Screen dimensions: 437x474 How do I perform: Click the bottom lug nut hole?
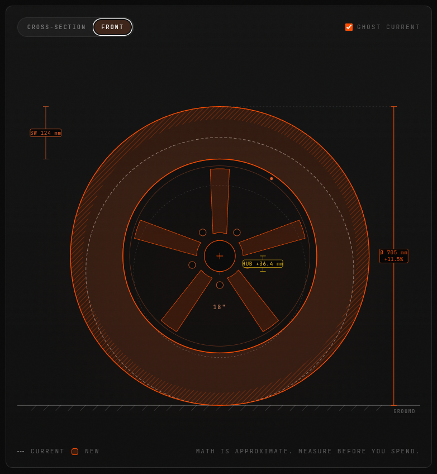coord(220,285)
